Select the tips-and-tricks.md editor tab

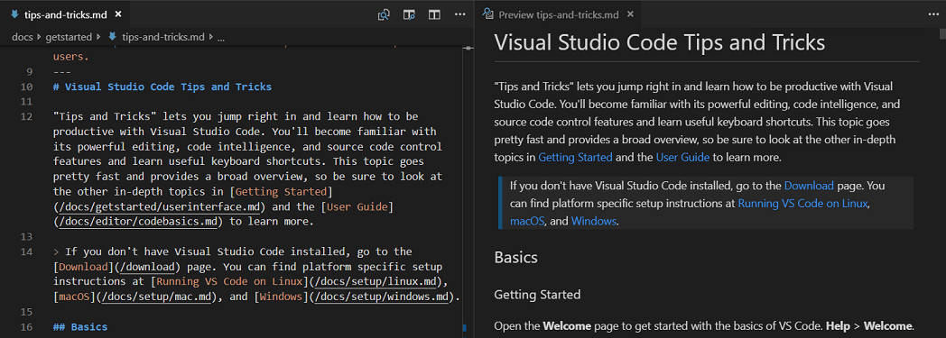click(66, 14)
